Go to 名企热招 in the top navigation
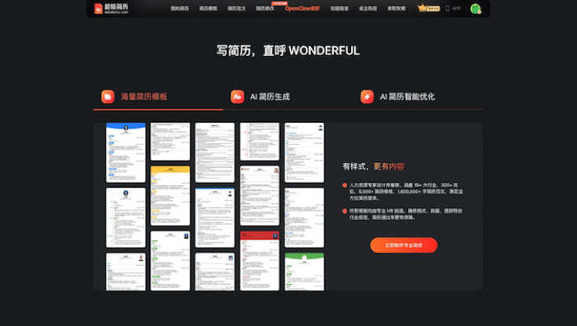Screen dimensions: 577x326 pyautogui.click(x=368, y=8)
